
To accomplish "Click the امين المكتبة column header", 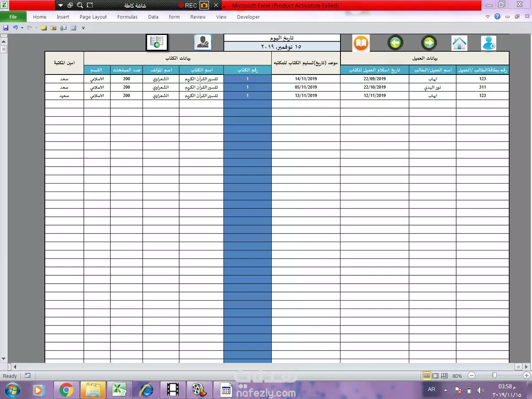I will 64,63.
